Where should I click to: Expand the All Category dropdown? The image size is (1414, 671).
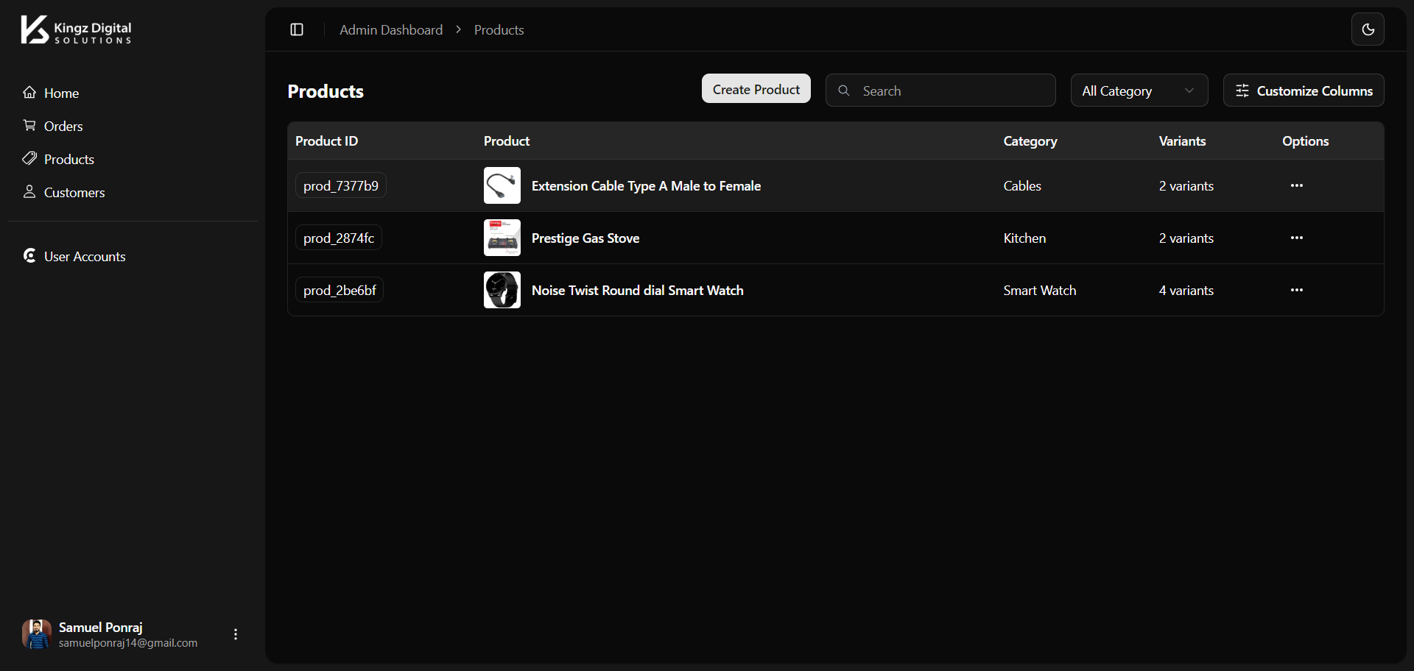[1139, 90]
